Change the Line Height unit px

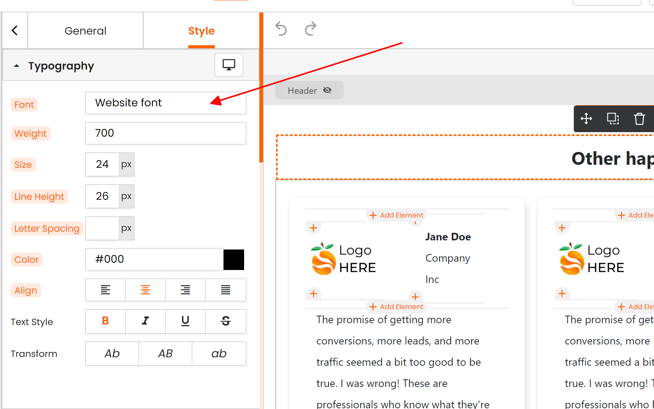click(126, 196)
